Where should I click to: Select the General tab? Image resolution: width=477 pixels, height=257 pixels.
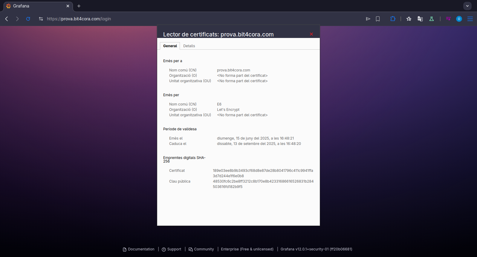click(170, 46)
